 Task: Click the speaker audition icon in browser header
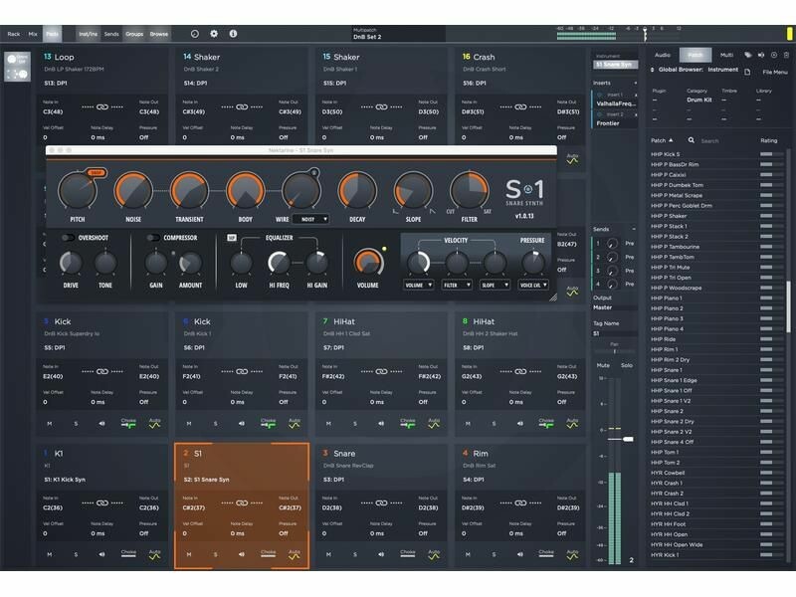pyautogui.click(x=761, y=55)
